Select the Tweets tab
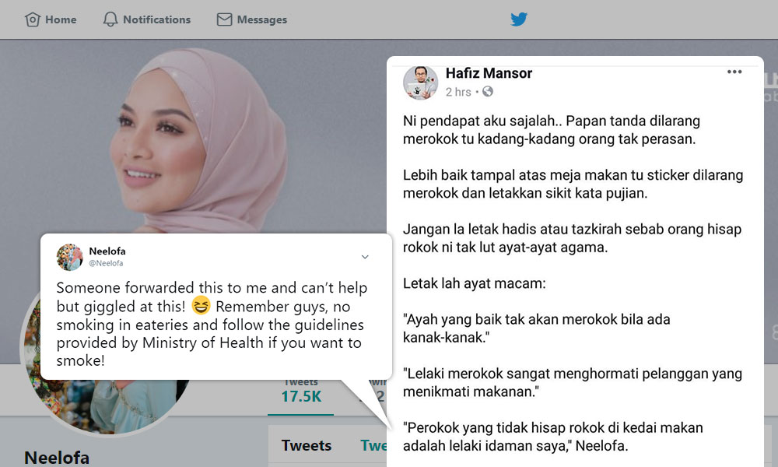778x467 pixels. pyautogui.click(x=306, y=445)
